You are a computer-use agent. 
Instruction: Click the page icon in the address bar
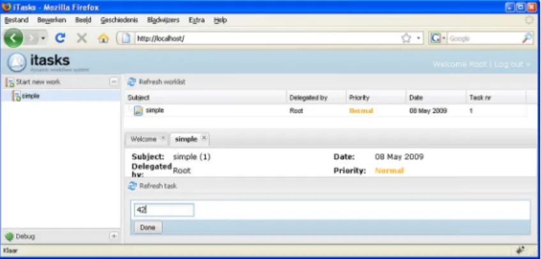tap(126, 38)
